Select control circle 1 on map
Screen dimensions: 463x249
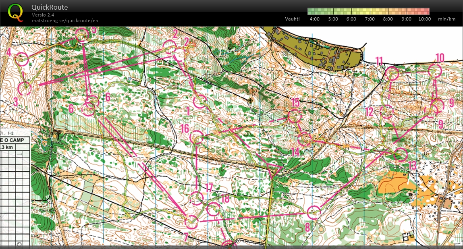point(200,101)
